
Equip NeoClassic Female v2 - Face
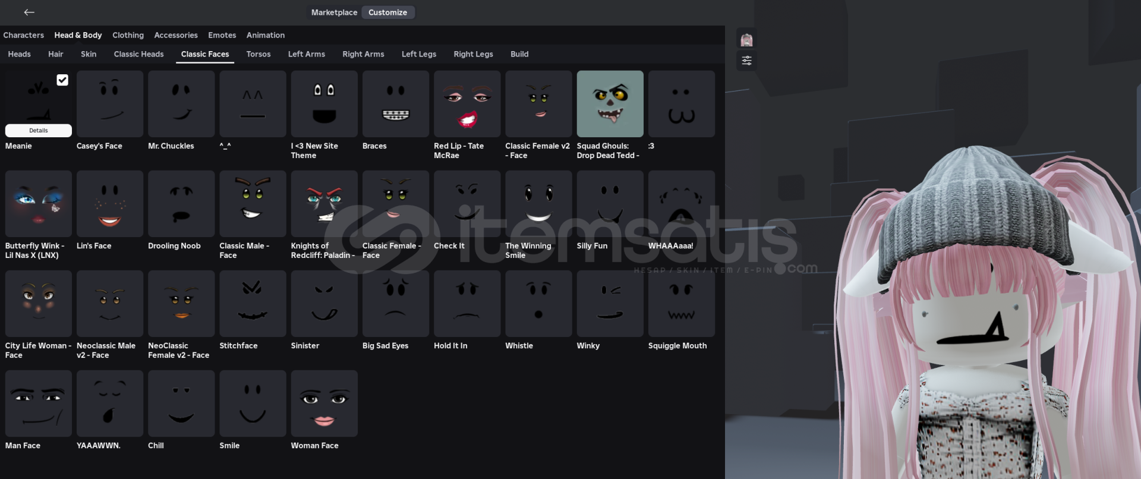pyautogui.click(x=181, y=304)
